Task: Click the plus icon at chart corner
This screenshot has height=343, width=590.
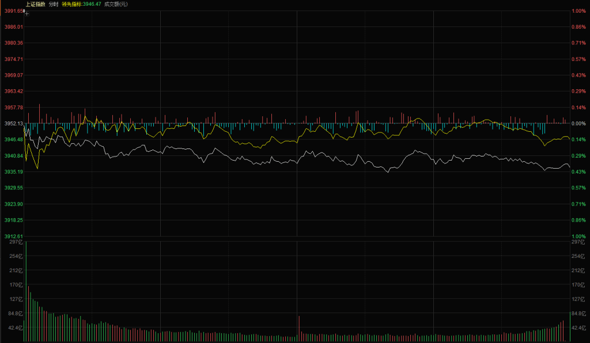Action: tap(27, 14)
